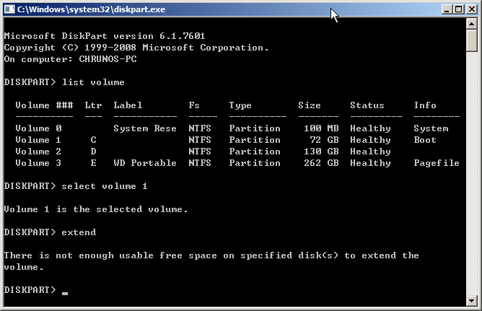The height and width of the screenshot is (311, 482).
Task: Click the Microsoft DiskPart version line
Action: click(x=108, y=36)
